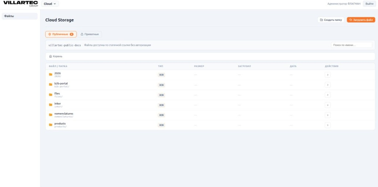The width and height of the screenshot is (378, 187).
Task: Upload a file with Загрузить файл
Action: click(361, 20)
